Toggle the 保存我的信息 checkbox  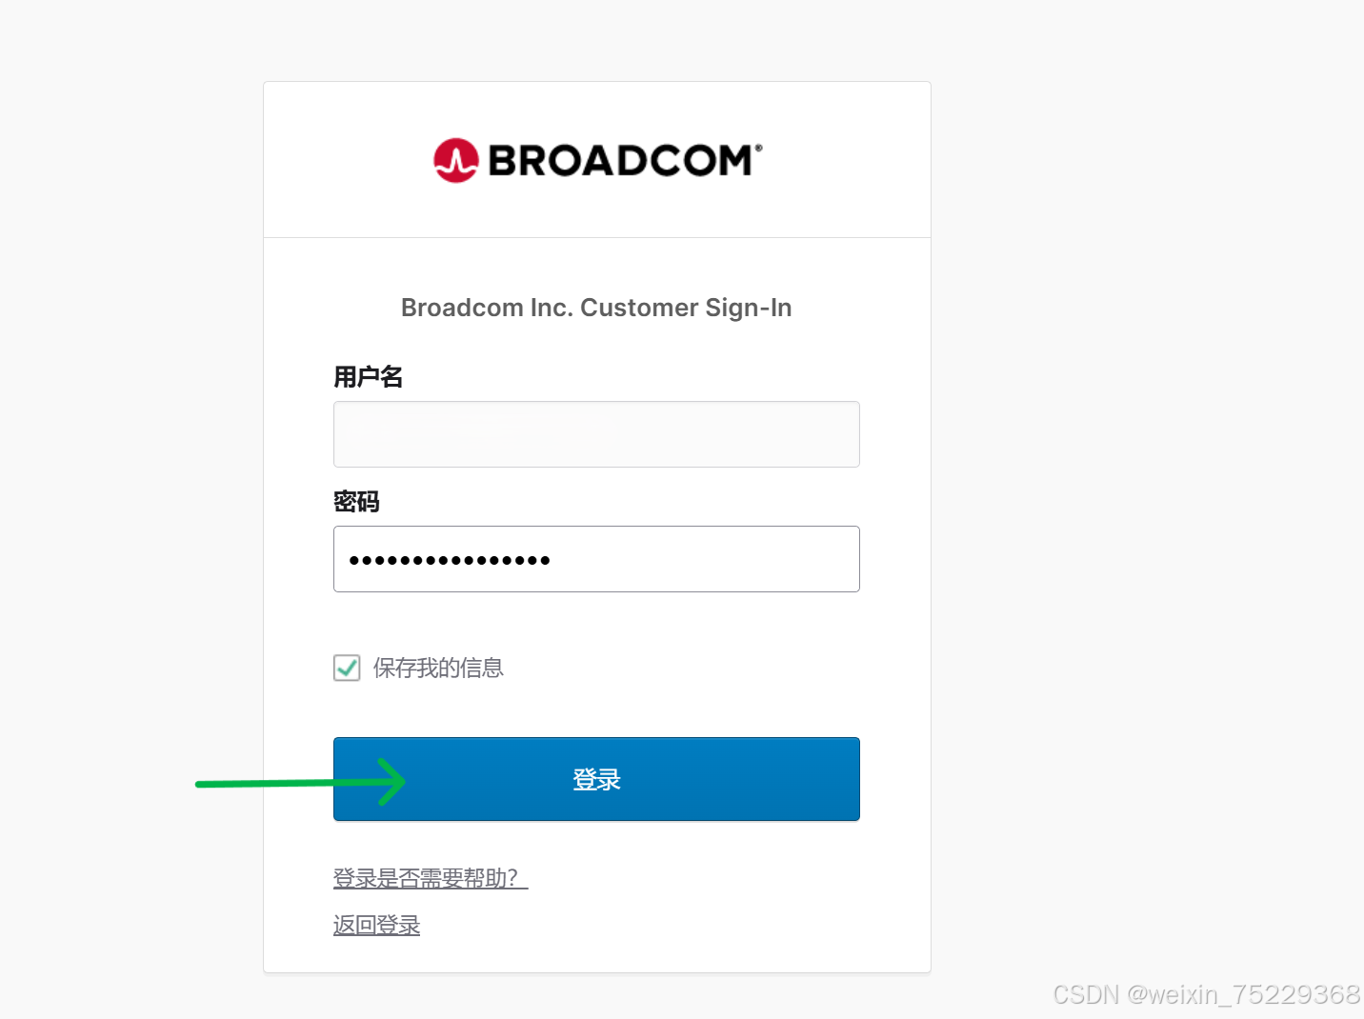(x=347, y=668)
